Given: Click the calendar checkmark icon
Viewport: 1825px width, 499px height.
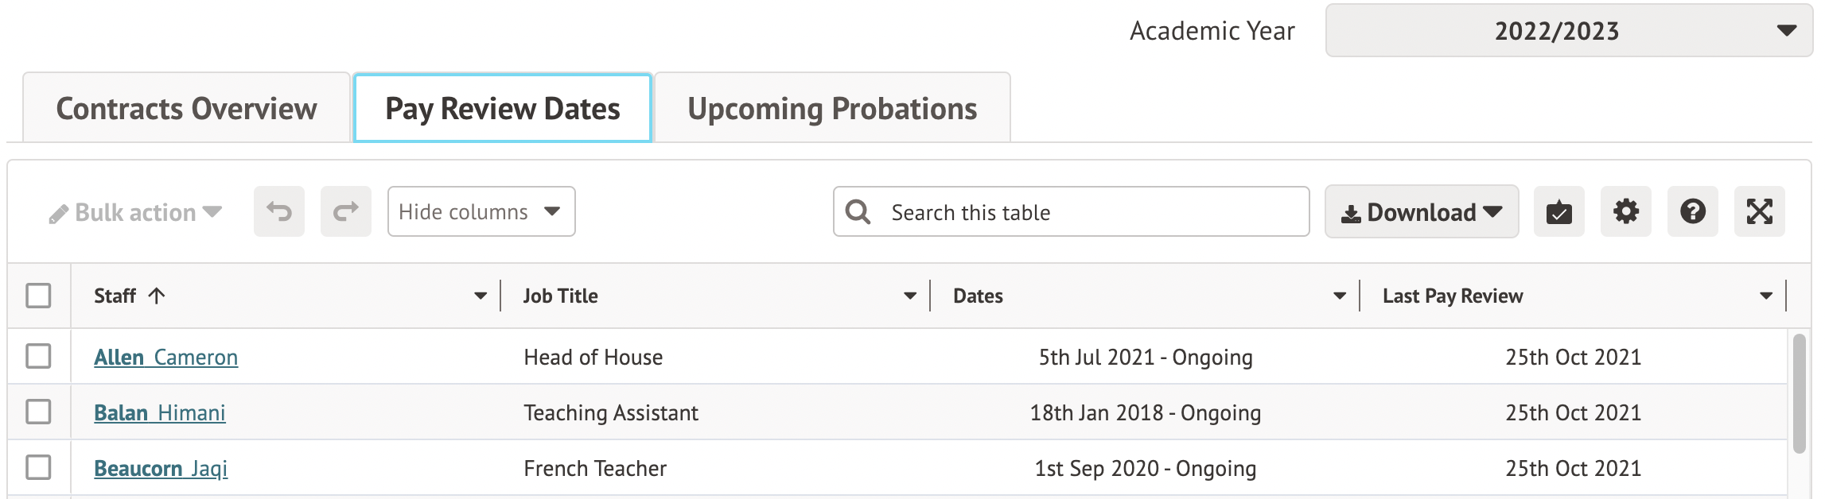Looking at the screenshot, I should coord(1558,211).
